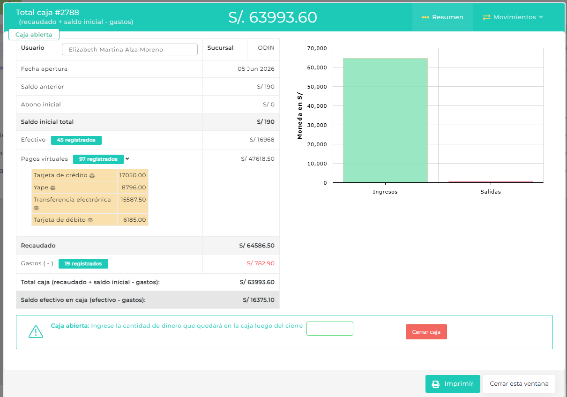The image size is (567, 397).
Task: Collapse the Pagos virtuales details chevron
Action: point(127,159)
